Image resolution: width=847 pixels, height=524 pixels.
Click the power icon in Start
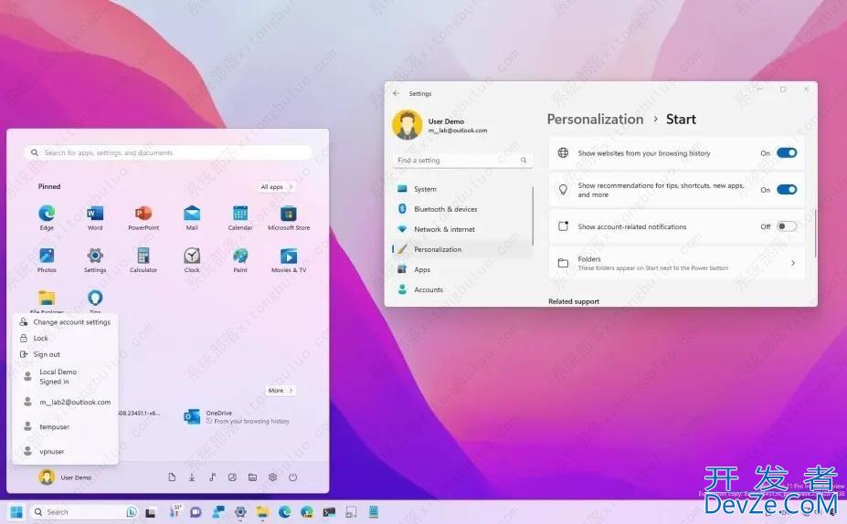click(x=293, y=477)
